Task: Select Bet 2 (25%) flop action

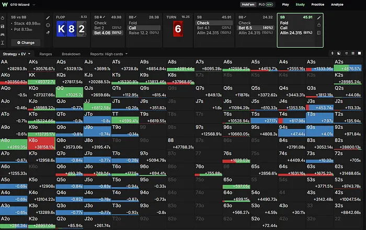Action: coord(108,28)
